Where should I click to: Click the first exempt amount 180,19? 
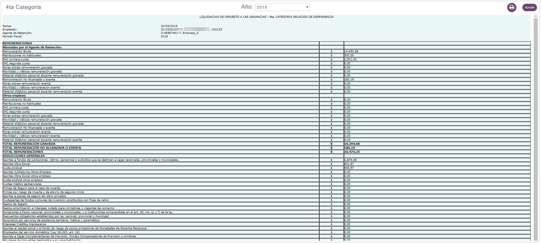(349, 80)
